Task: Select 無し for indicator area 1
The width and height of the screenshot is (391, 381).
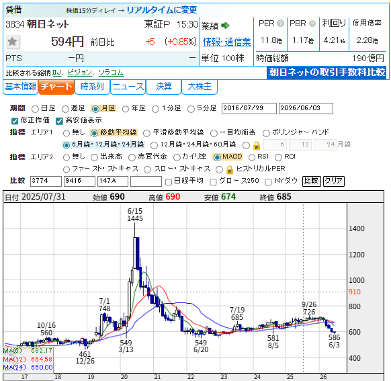Action: pos(67,133)
